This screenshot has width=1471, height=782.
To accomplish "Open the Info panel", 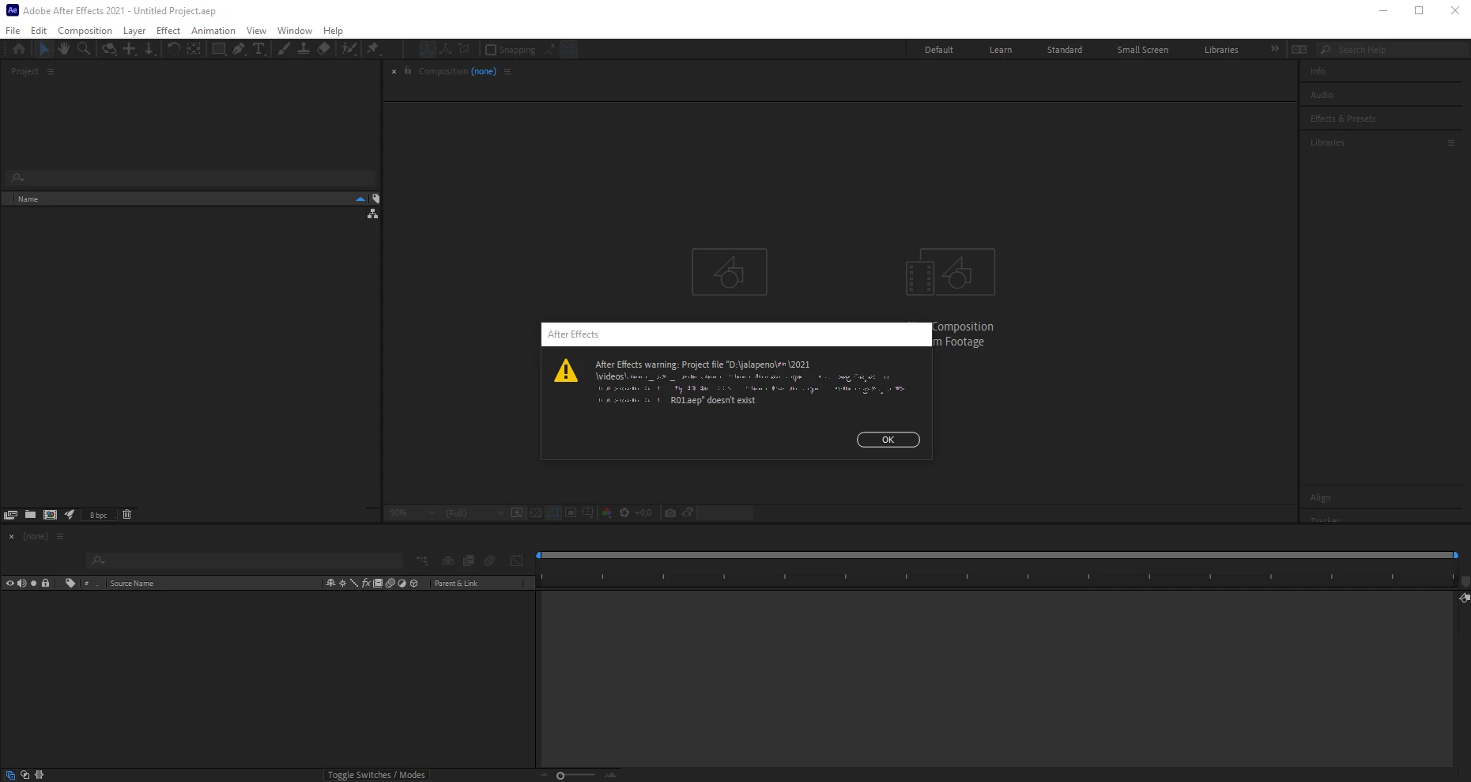I will pos(1318,71).
